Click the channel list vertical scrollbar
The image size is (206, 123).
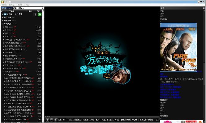tap(43, 61)
